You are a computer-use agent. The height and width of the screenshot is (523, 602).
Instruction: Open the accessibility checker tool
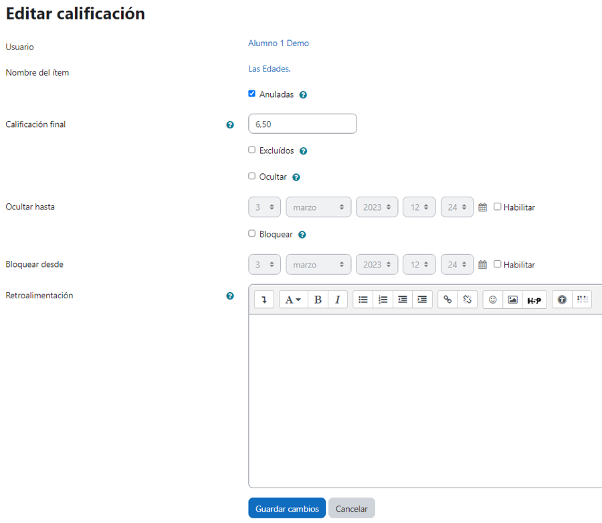click(562, 300)
